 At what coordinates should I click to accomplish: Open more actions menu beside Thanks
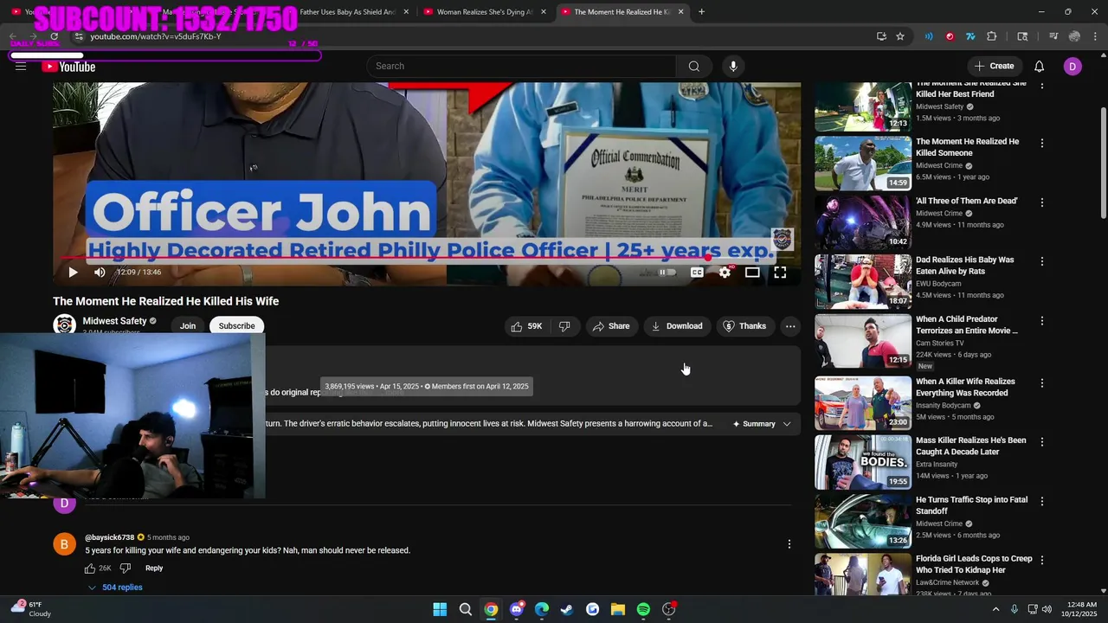pyautogui.click(x=790, y=326)
